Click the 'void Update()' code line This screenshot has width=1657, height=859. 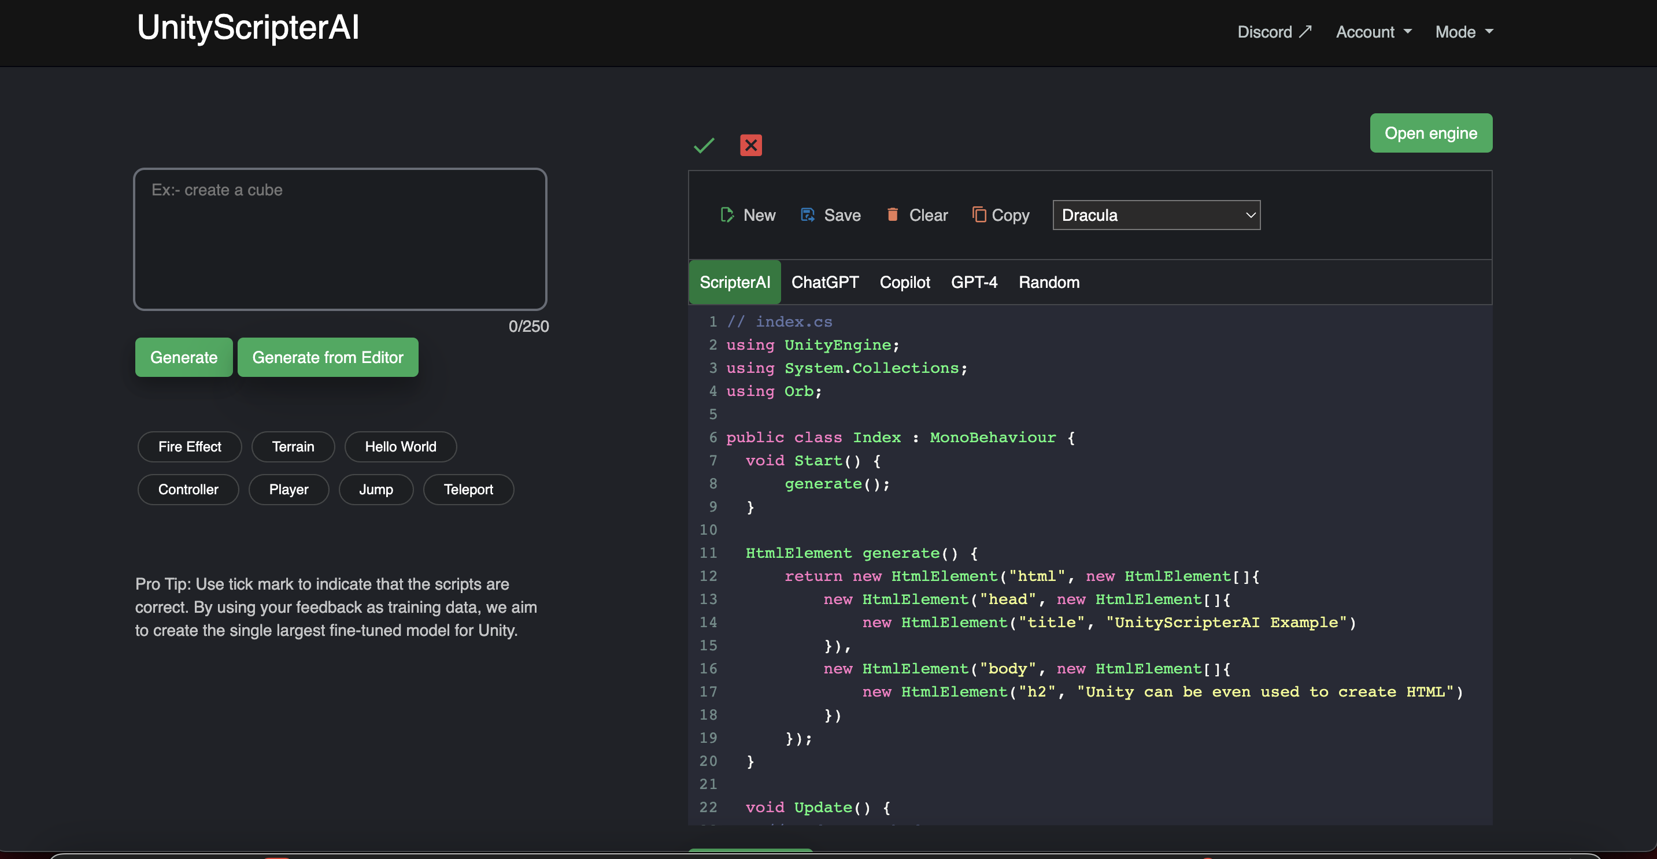tap(818, 807)
